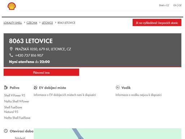Click Jít na vyhledávač čerpacích stanic button
185x139 pixels.
(x=157, y=22)
